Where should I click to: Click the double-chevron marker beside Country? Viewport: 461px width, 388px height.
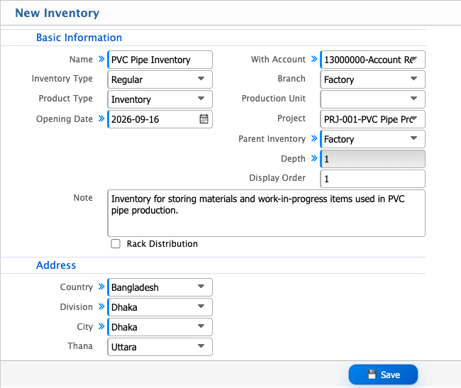point(101,287)
